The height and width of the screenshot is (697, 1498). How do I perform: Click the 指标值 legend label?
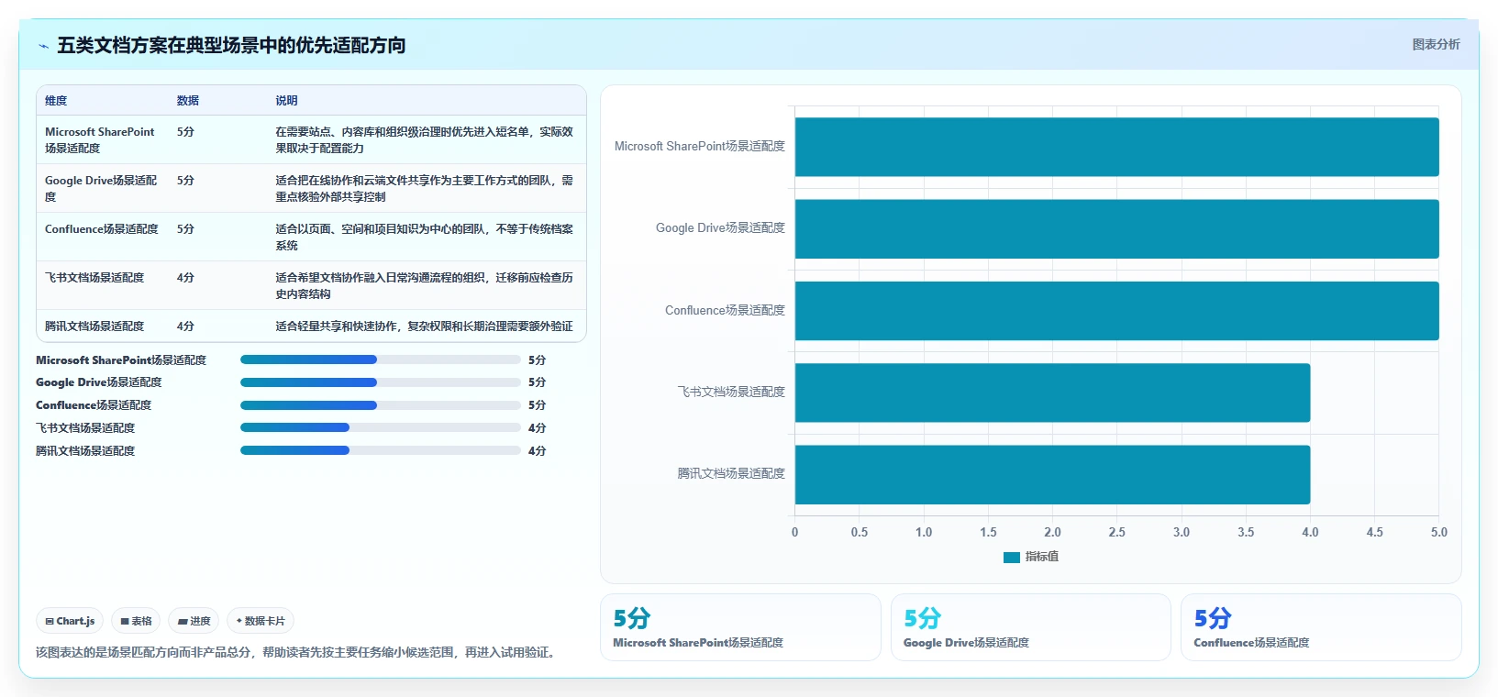(x=1041, y=557)
